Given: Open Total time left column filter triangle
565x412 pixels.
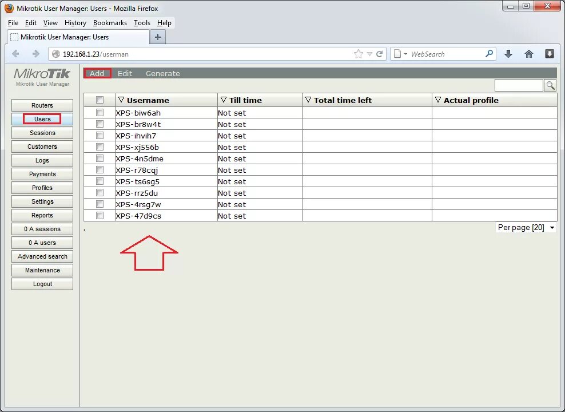Looking at the screenshot, I should coord(308,100).
